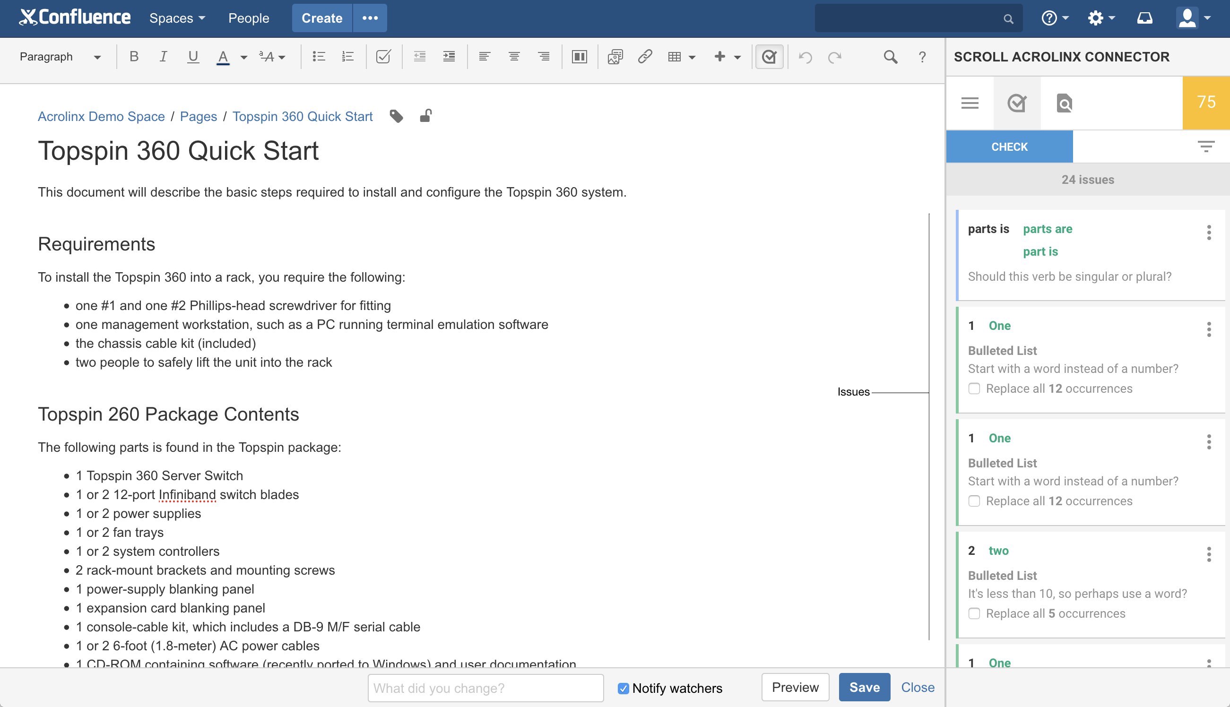1230x707 pixels.
Task: Open the text color picker arrow
Action: click(244, 57)
